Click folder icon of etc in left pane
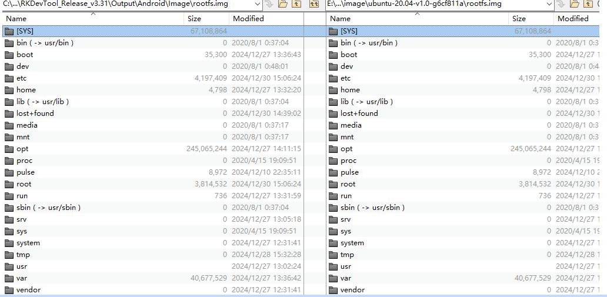 (9, 79)
